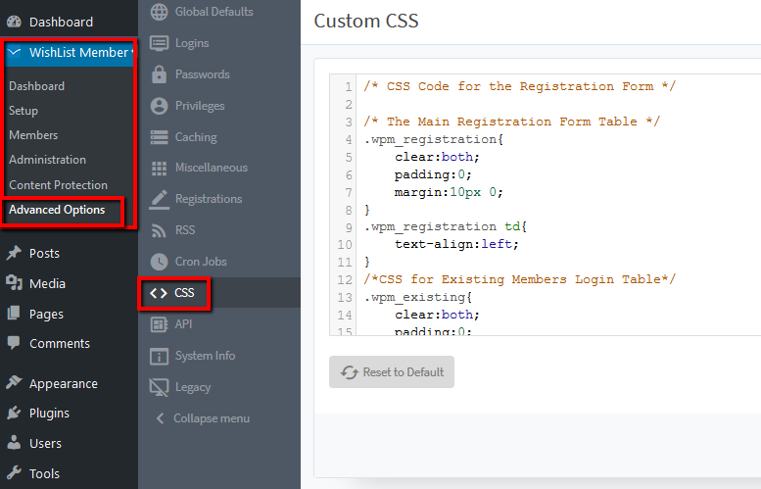Click the Global Defaults globe icon
The width and height of the screenshot is (761, 489).
pos(159,12)
